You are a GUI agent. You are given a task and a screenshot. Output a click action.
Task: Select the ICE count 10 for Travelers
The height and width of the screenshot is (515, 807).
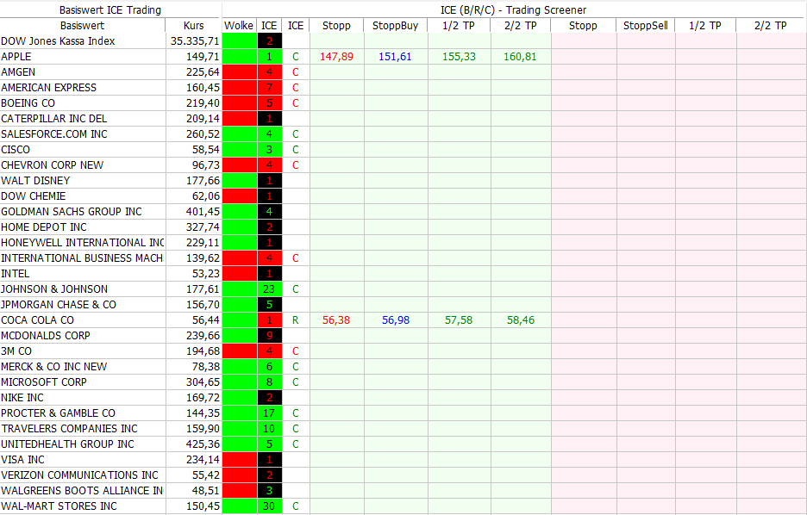point(269,429)
